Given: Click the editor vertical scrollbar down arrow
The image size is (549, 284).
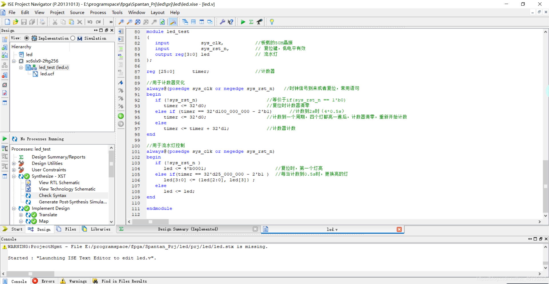Looking at the screenshot, I should (x=546, y=216).
